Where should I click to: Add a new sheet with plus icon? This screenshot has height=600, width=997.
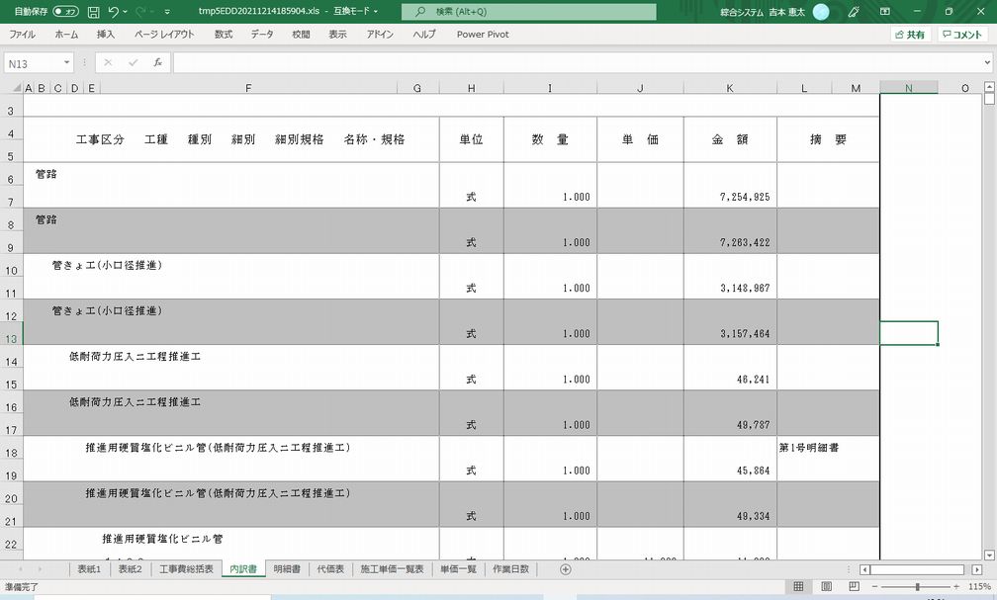click(566, 569)
